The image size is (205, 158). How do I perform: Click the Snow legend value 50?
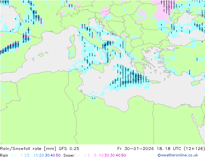click(x=124, y=155)
